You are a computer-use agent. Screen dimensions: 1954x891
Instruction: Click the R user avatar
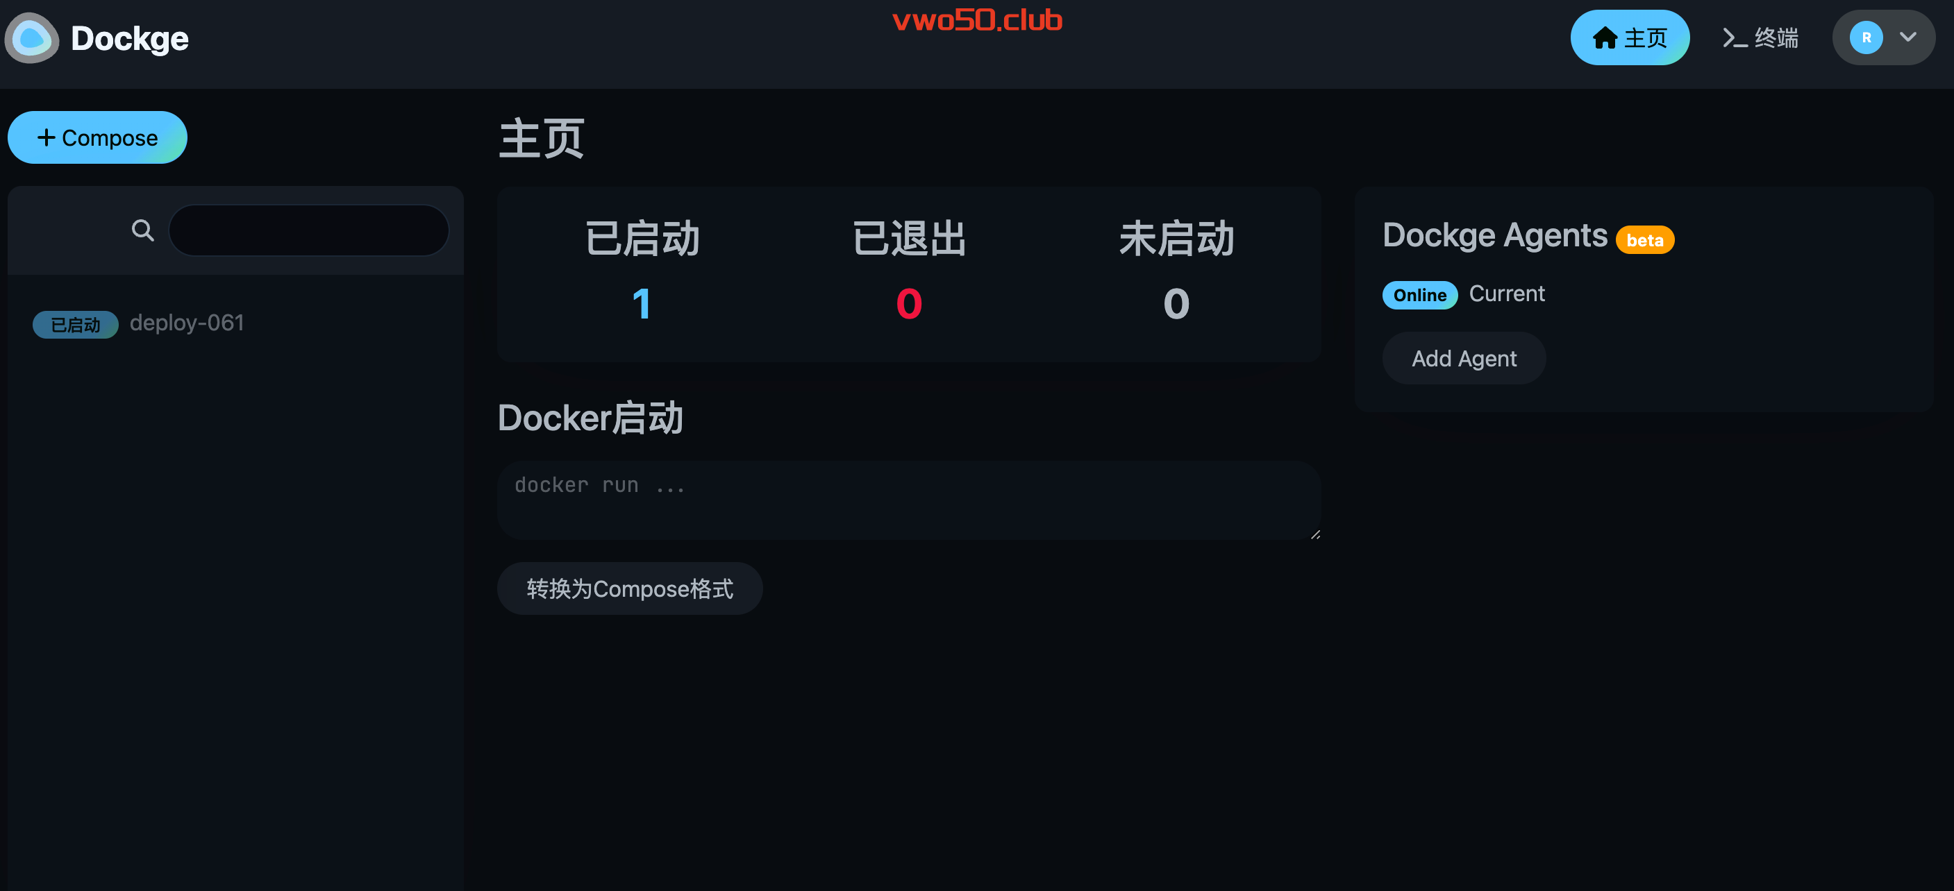pos(1865,38)
